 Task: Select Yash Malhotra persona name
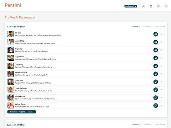21,89
